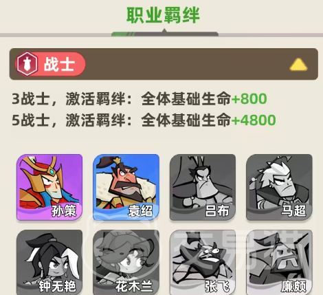The width and height of the screenshot is (323, 295).
Task: Tap the 袁绍 name label
Action: (x=140, y=210)
